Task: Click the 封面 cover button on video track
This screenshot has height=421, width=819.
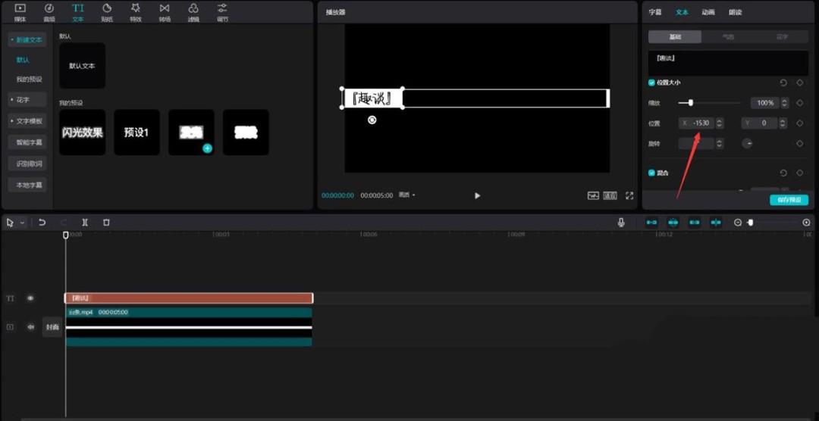Action: click(52, 327)
